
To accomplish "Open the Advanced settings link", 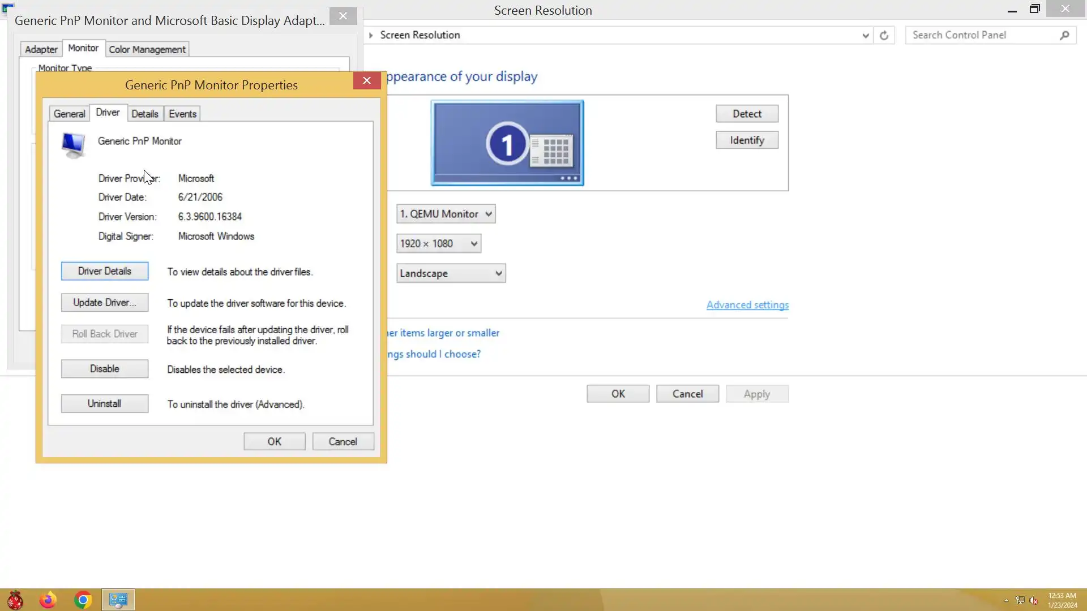I will click(747, 305).
